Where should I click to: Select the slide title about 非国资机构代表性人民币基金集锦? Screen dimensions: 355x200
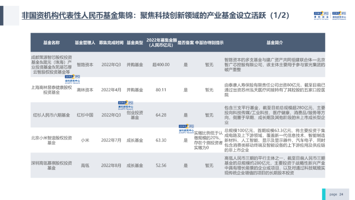(155, 15)
